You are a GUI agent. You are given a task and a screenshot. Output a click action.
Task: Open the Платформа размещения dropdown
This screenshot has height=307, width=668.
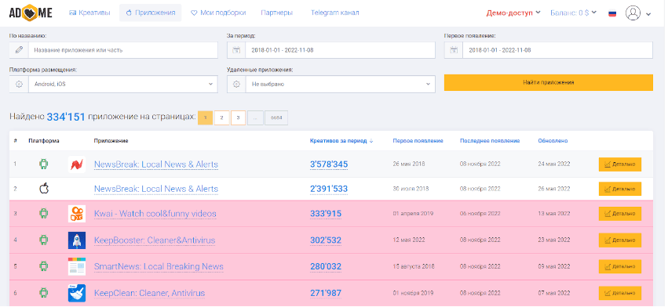(x=122, y=85)
